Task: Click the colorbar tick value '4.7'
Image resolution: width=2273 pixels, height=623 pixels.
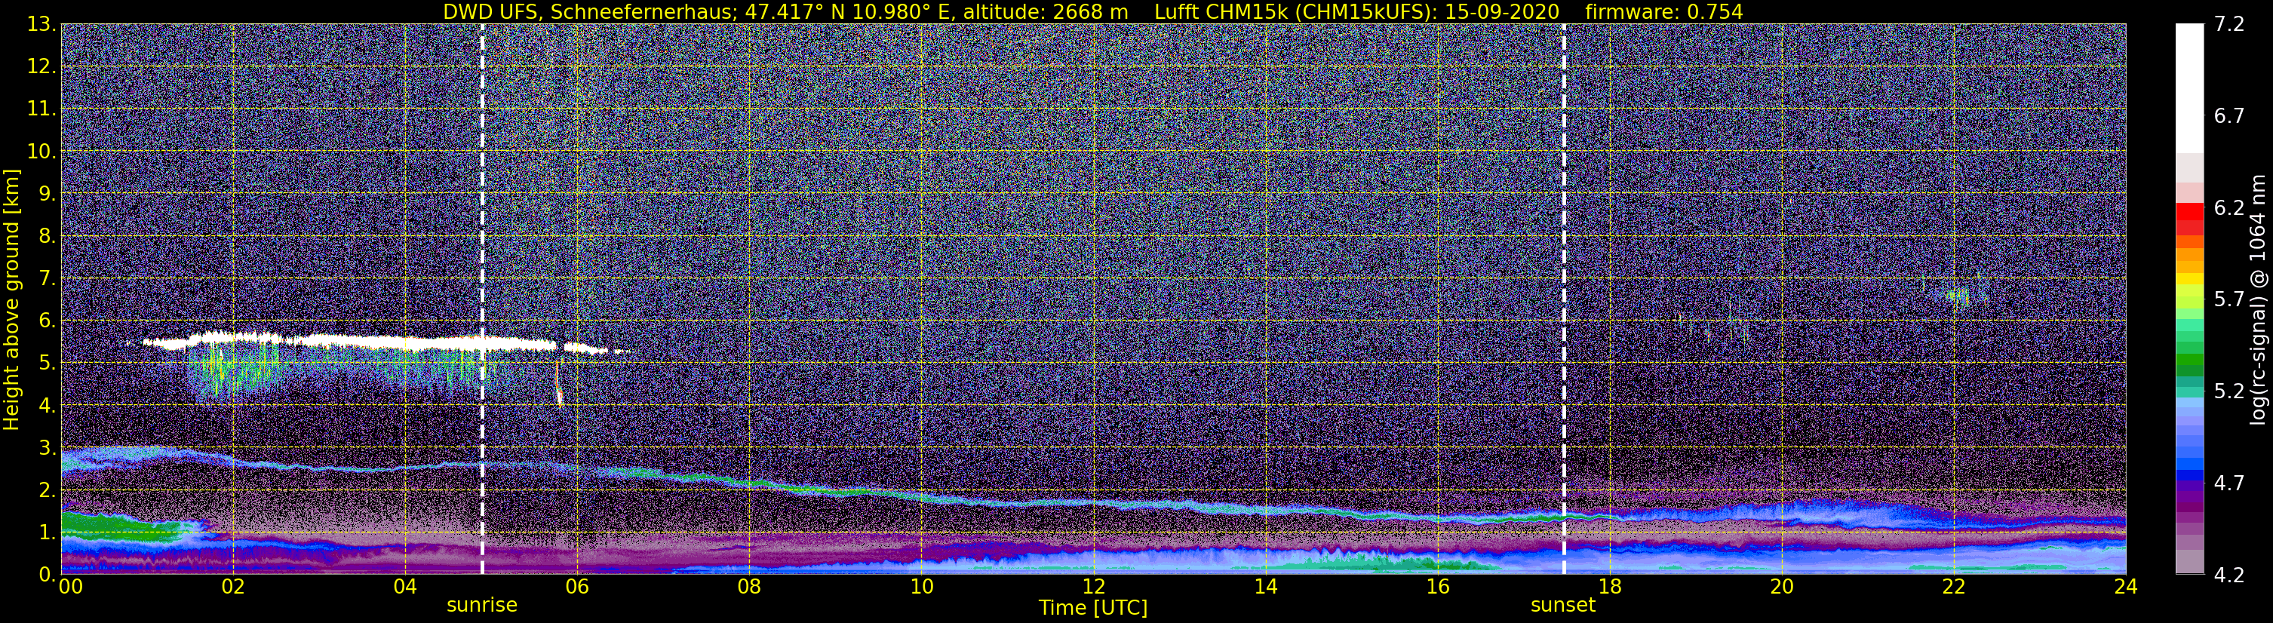Action: (x=2229, y=483)
